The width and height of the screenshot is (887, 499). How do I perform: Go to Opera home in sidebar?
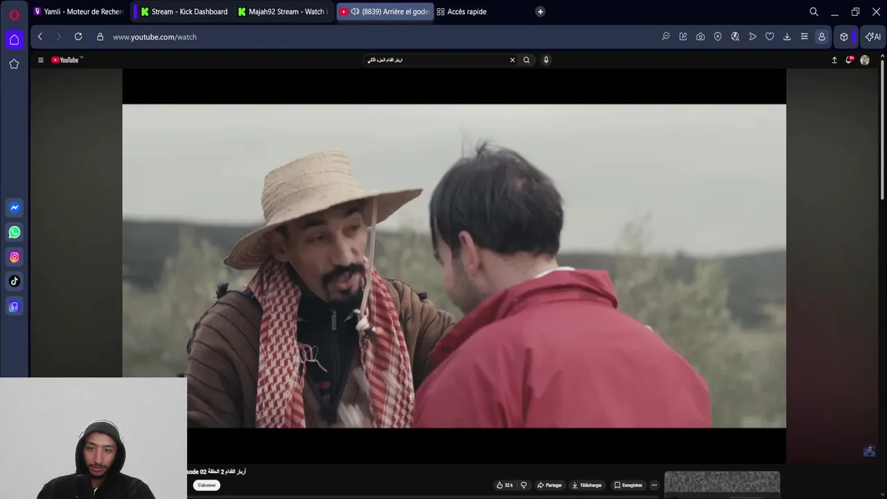click(x=14, y=40)
